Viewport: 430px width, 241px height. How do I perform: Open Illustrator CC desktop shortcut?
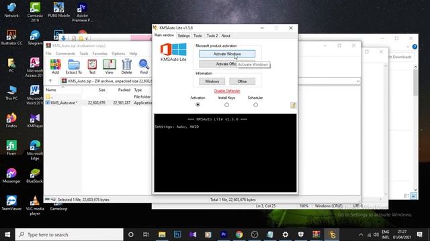[x=11, y=37]
